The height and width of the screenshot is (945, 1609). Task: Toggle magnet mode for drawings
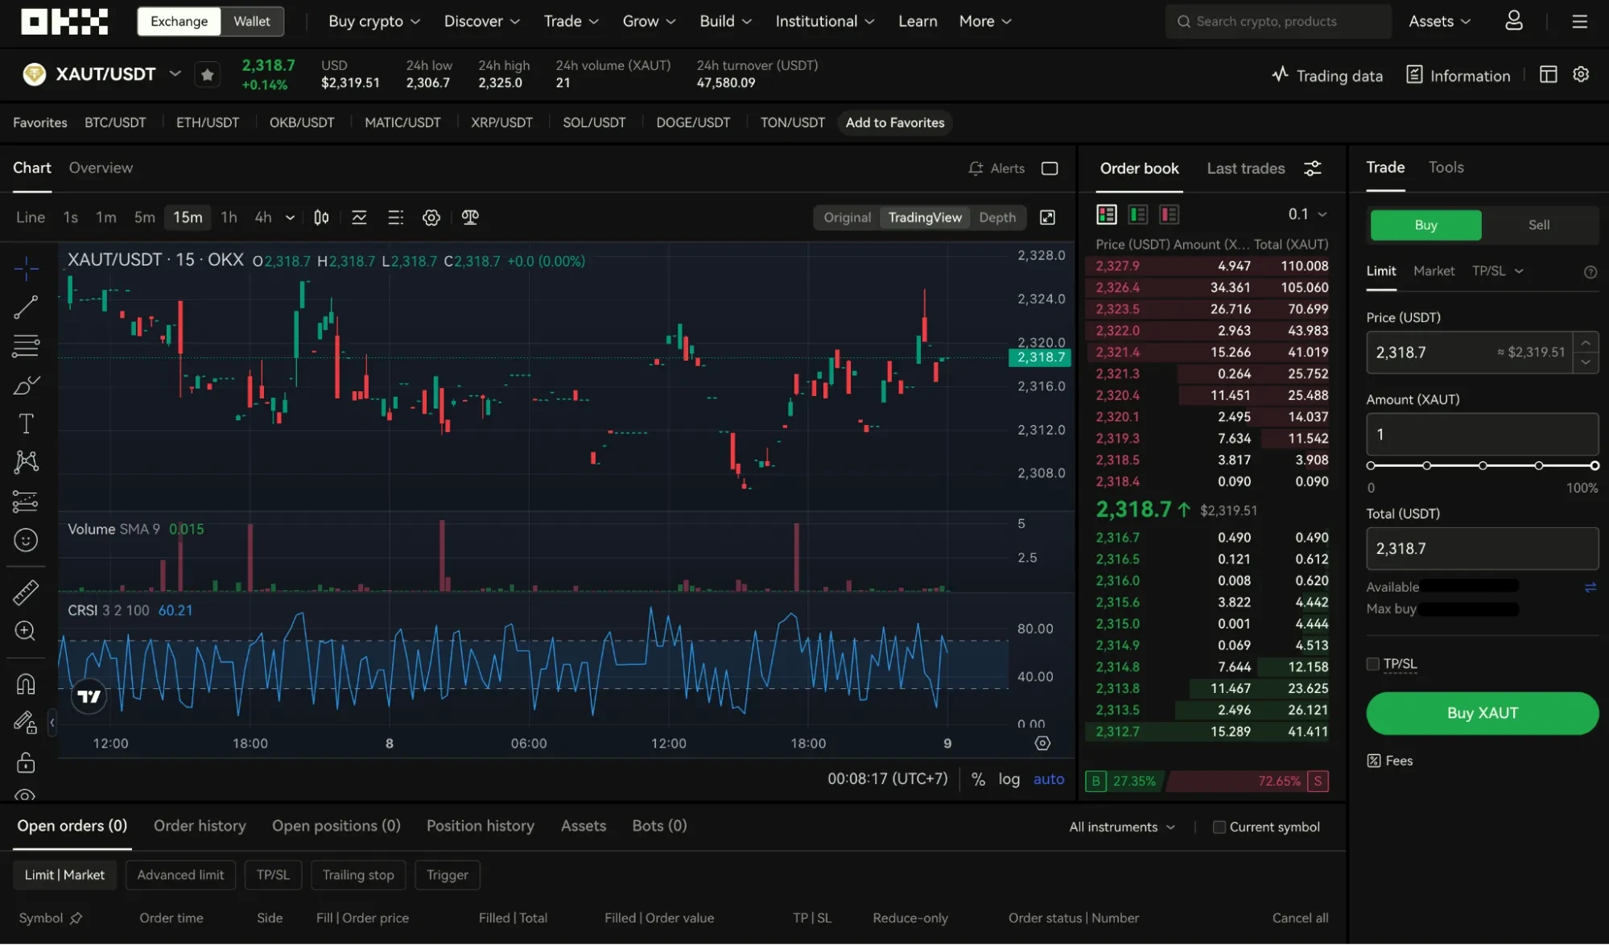click(x=26, y=684)
